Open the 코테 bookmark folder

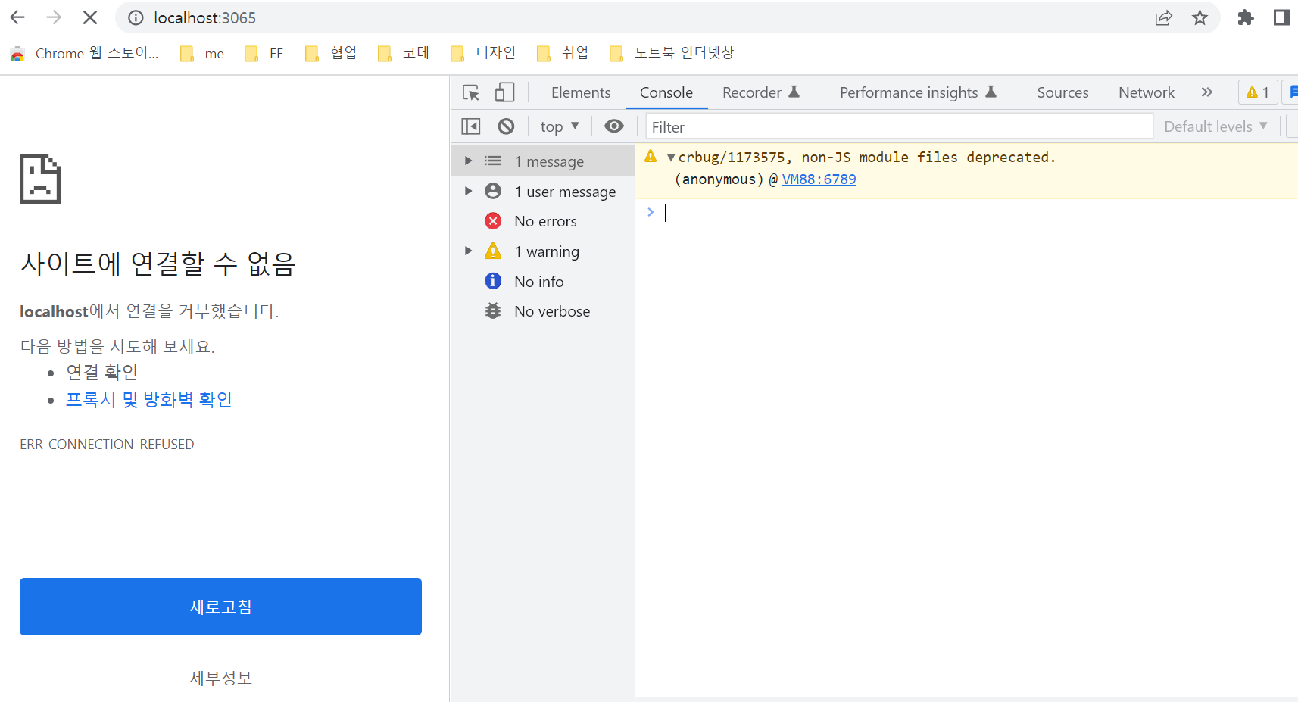click(404, 53)
